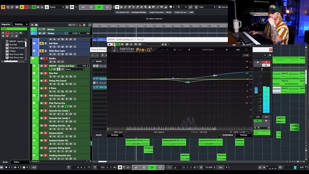Open the Pre+Post analyzer setting
The height and width of the screenshot is (174, 309).
[203, 132]
